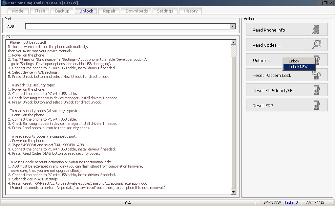Click the 'Sometimes needs to perform' log line

point(88,188)
